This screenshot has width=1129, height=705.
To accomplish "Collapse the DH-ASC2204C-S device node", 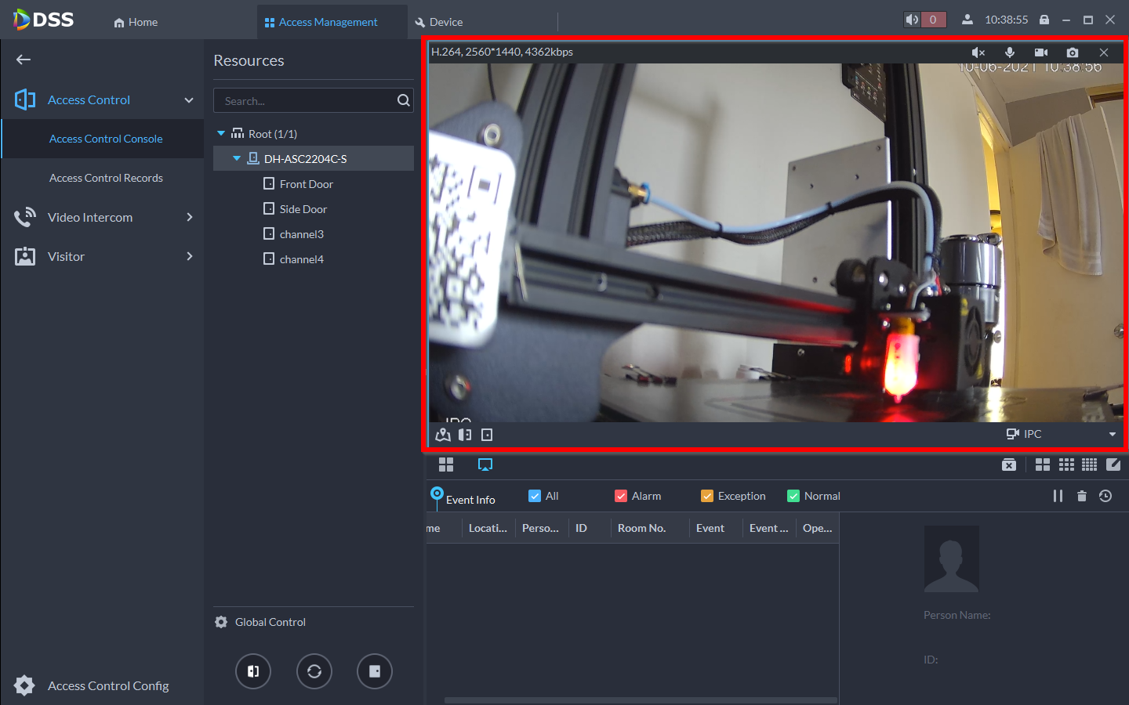I will [x=237, y=158].
